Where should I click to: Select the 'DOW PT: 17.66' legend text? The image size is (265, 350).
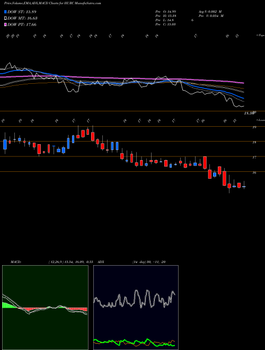pyautogui.click(x=22, y=24)
